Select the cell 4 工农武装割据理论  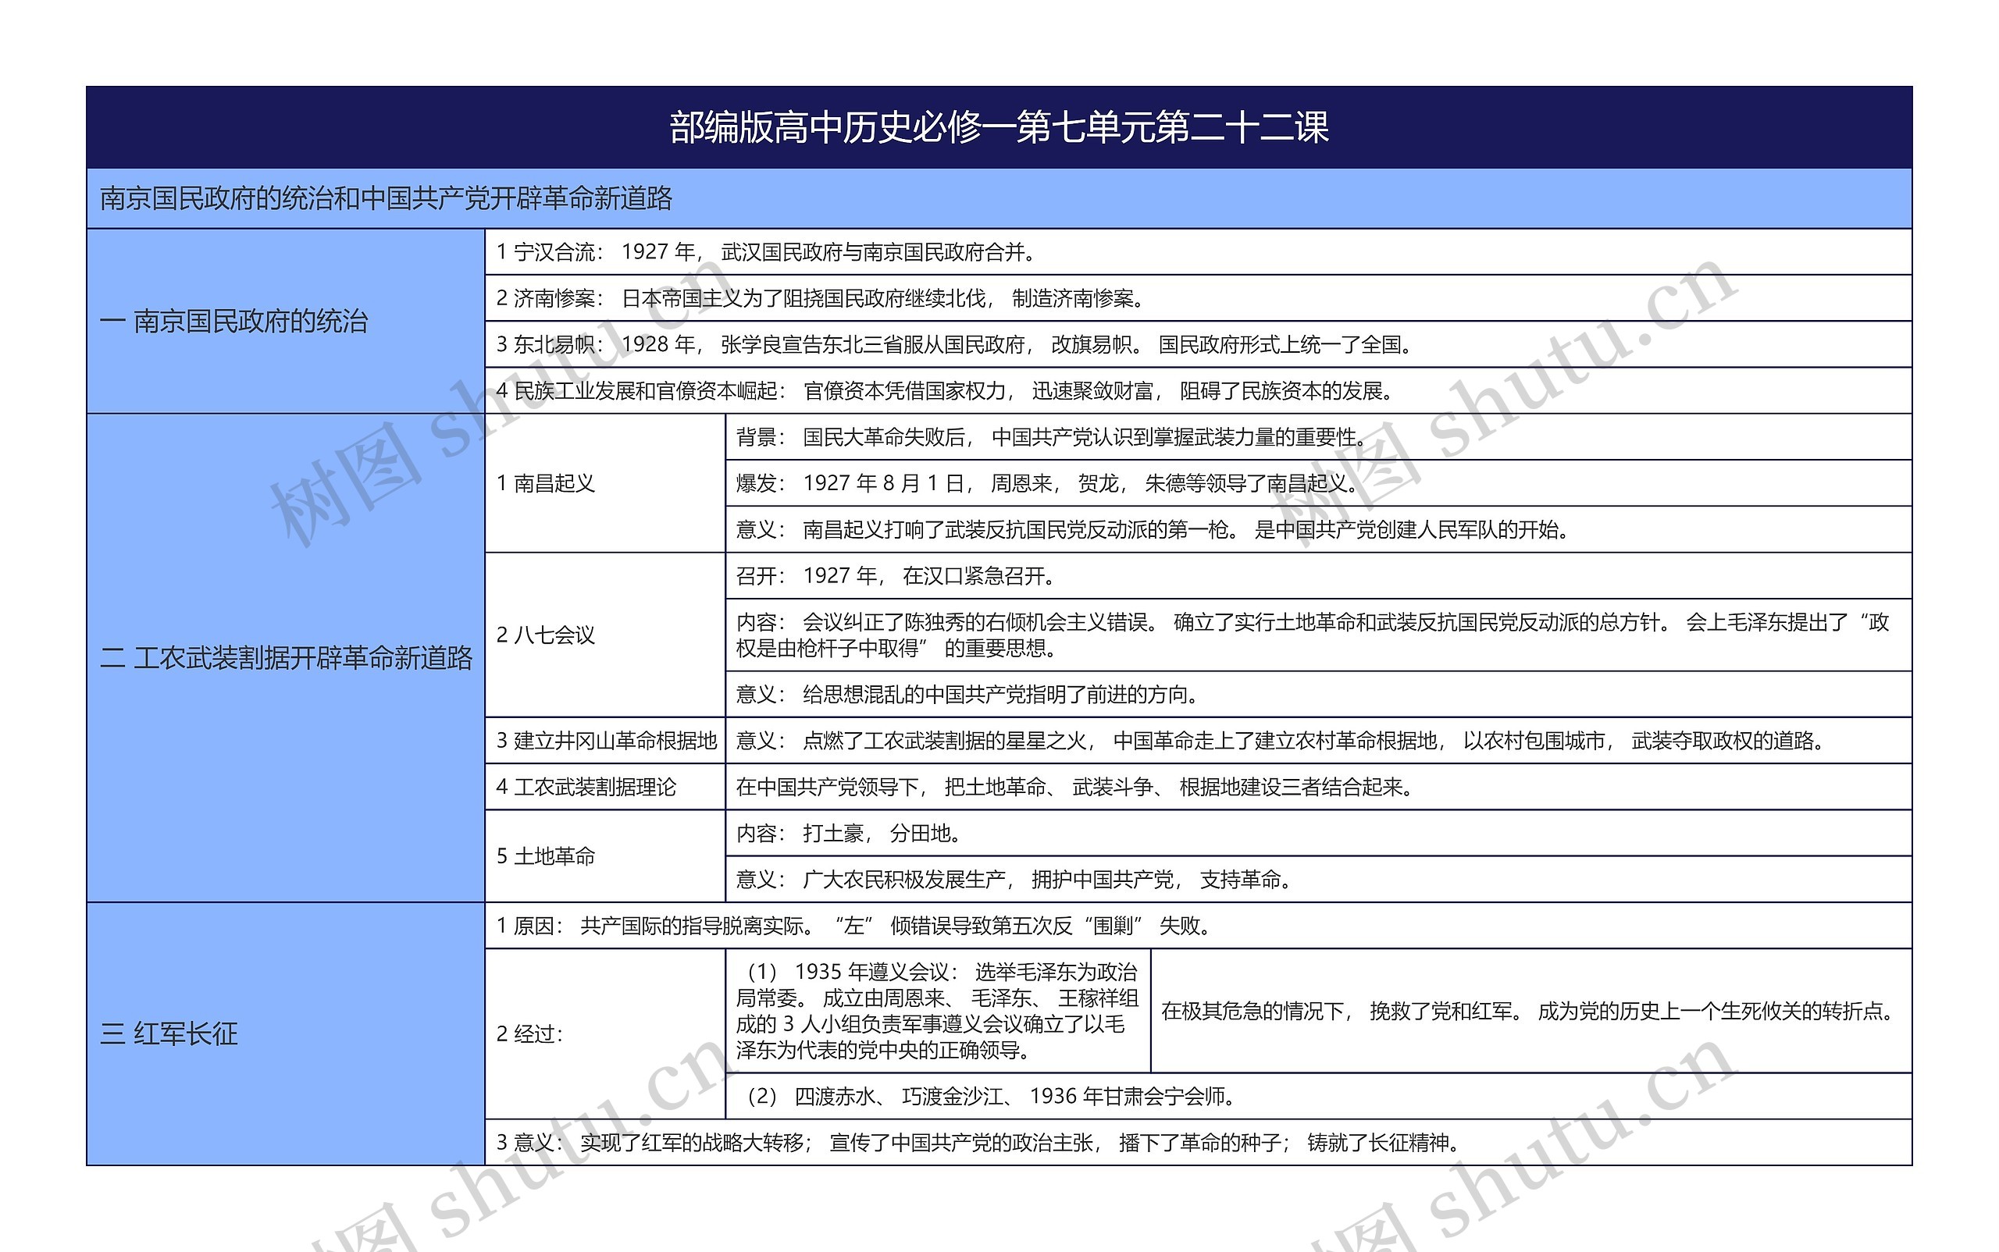click(604, 787)
